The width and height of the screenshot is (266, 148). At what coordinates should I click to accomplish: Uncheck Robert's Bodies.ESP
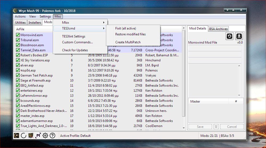pyautogui.click(x=18, y=55)
